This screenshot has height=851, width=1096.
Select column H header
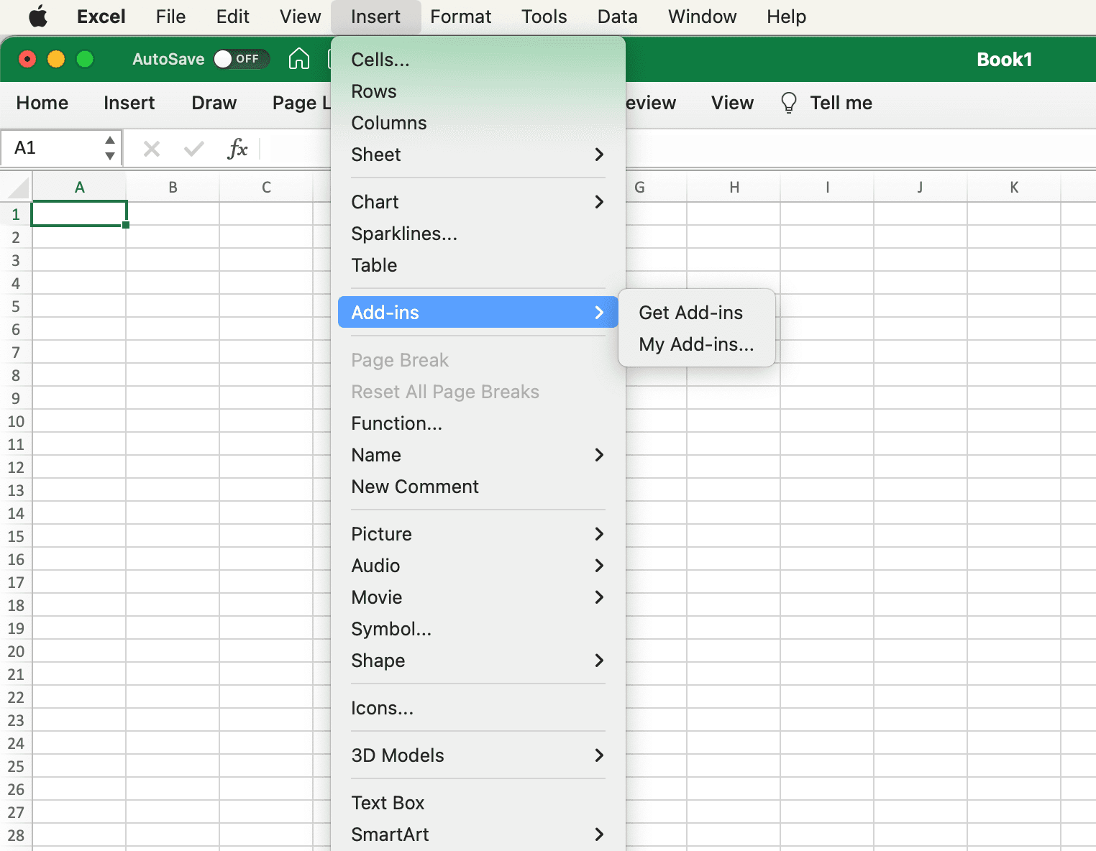pos(734,188)
